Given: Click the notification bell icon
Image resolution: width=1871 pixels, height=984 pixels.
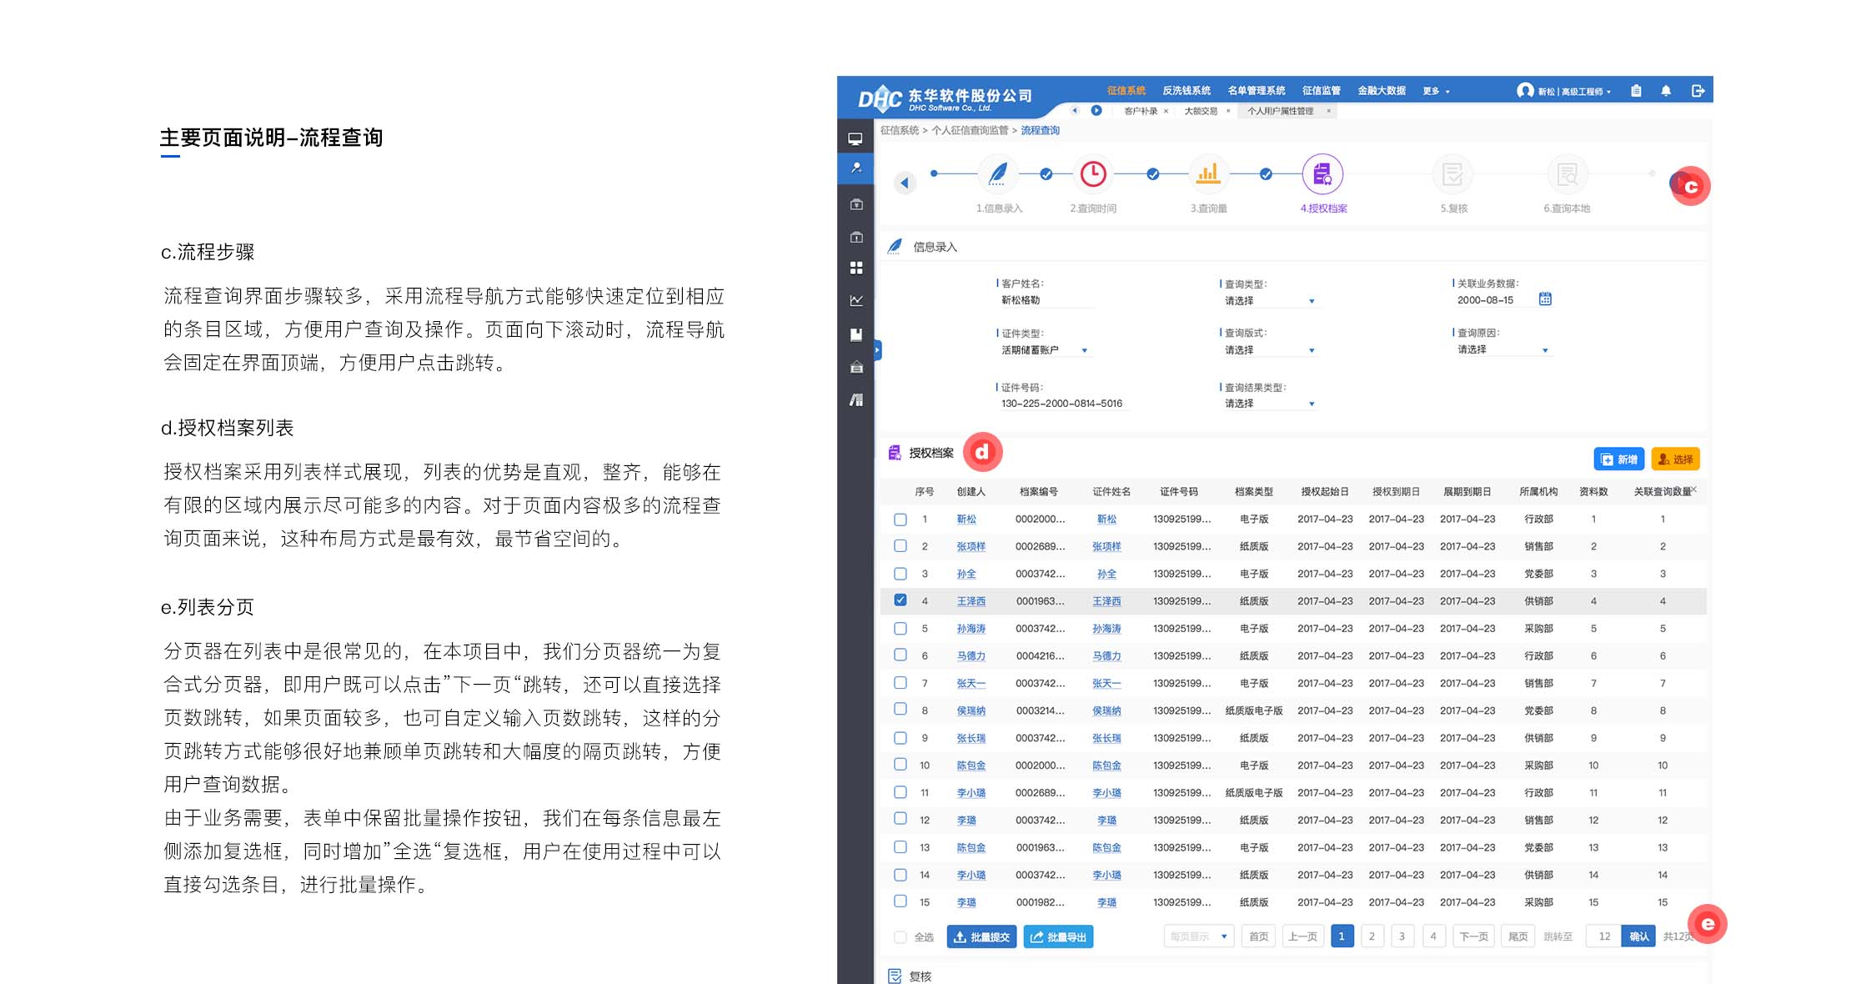Looking at the screenshot, I should click(1665, 91).
